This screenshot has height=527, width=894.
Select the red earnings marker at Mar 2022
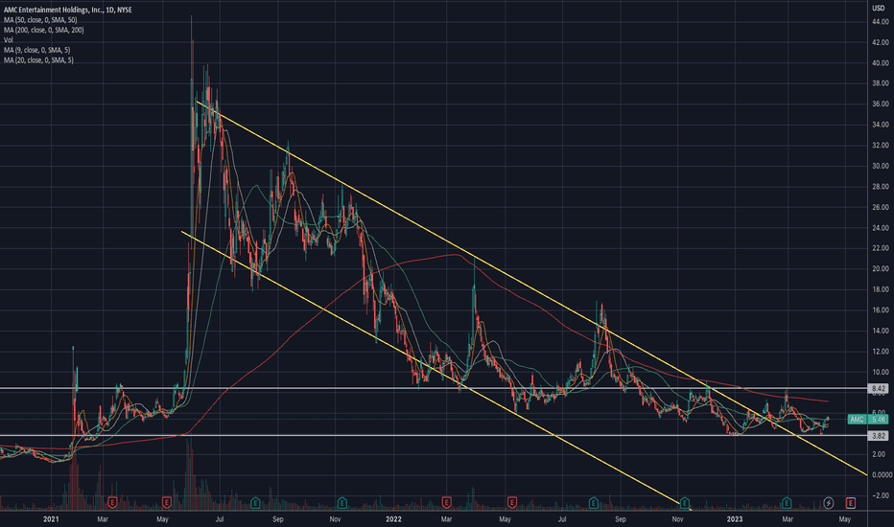point(446,502)
